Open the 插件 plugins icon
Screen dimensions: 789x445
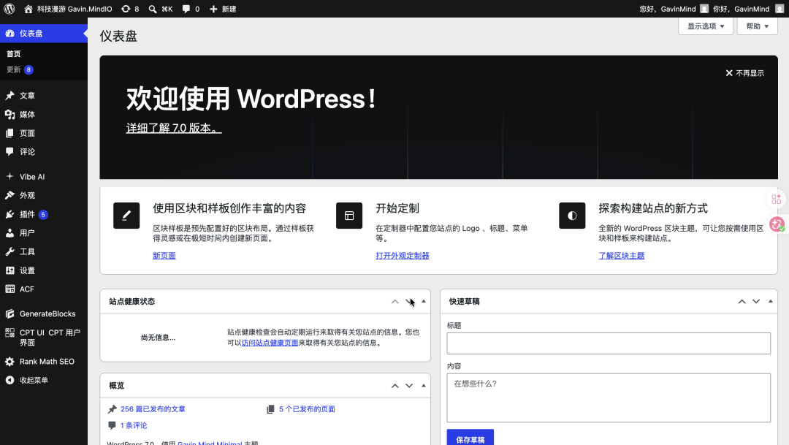click(9, 214)
